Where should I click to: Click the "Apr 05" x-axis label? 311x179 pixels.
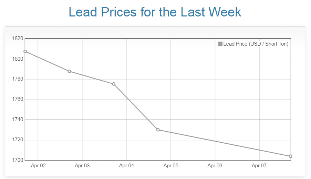170,166
